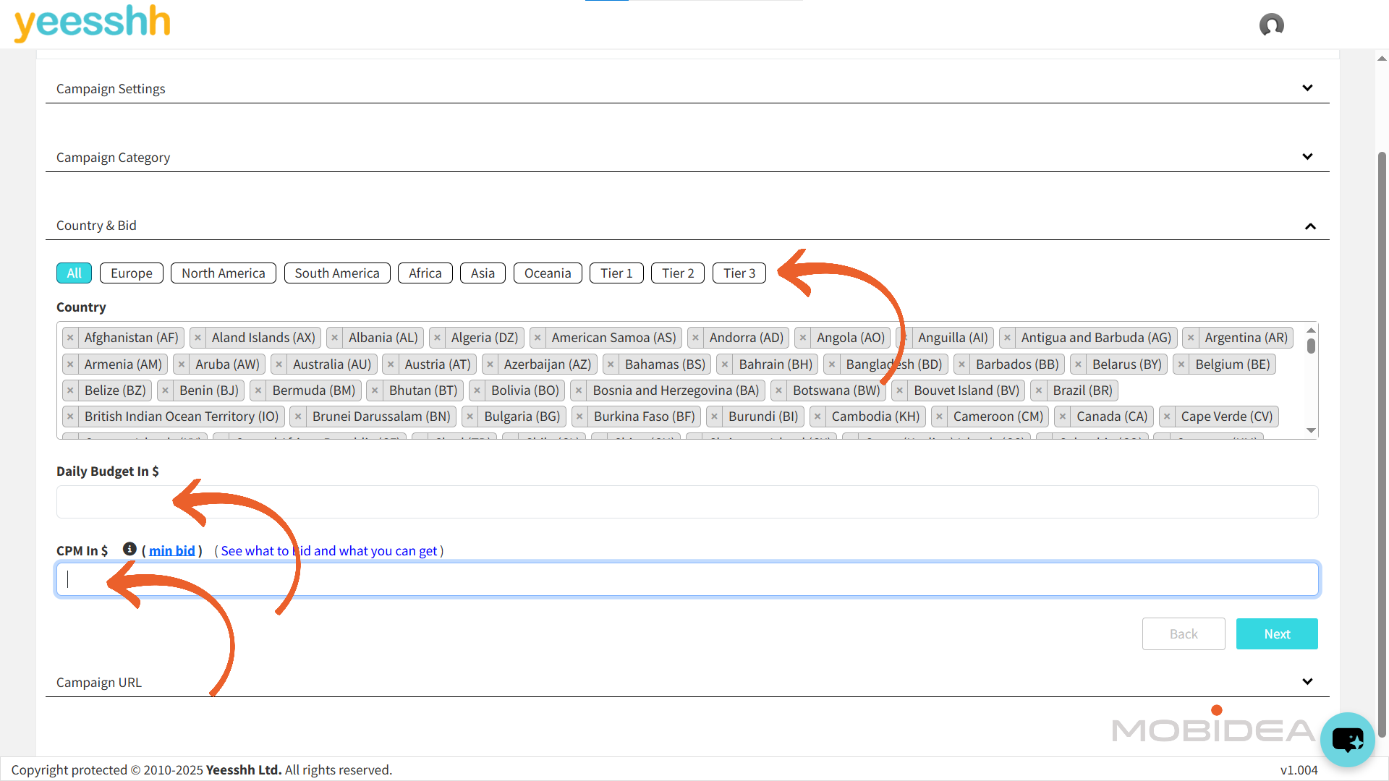Screen dimensions: 1389x781
Task: Click the yeesshh logo
Action: (93, 22)
